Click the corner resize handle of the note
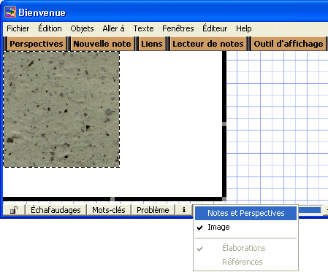Viewport: 328px width, 272px height. (224, 199)
